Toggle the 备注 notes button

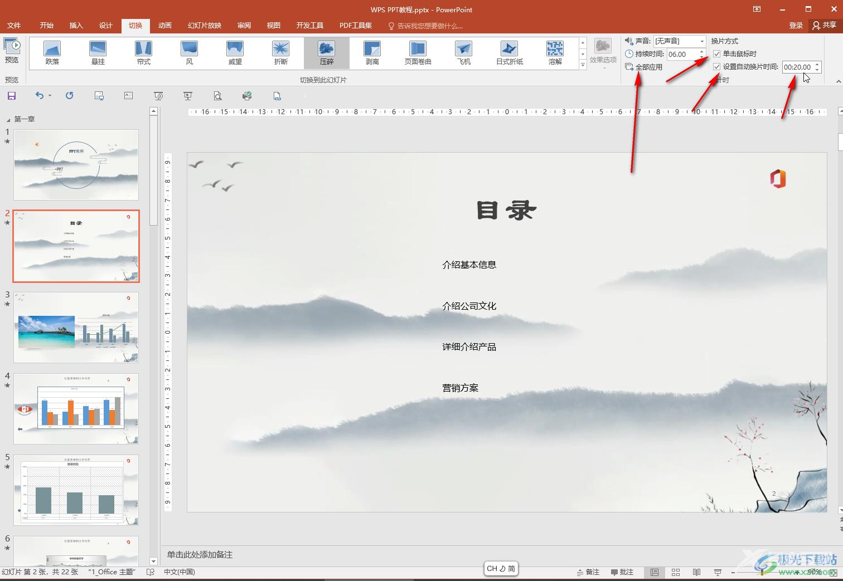point(588,572)
